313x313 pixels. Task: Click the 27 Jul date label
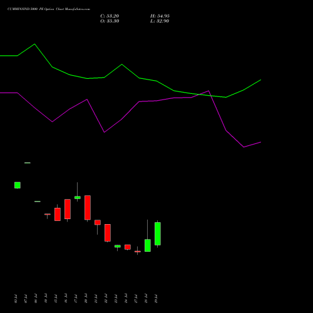point(136,299)
